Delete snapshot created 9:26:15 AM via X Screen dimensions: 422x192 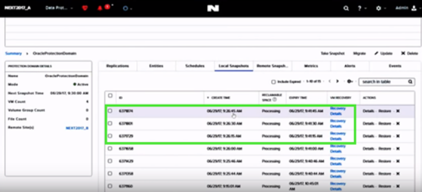pos(398,136)
